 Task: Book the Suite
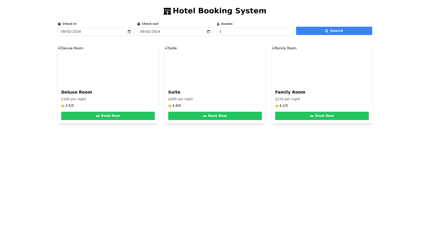[x=215, y=116]
